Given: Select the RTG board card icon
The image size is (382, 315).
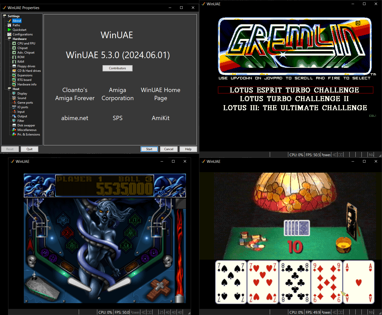Looking at the screenshot, I should coord(14,80).
